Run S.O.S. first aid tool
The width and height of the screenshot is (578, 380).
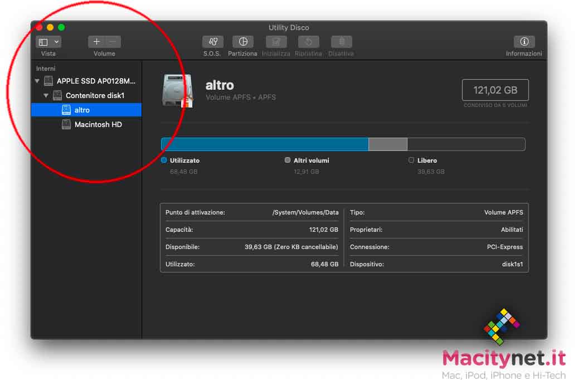[x=212, y=42]
